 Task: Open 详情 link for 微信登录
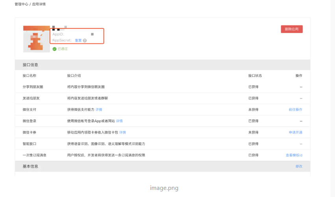click(119, 121)
